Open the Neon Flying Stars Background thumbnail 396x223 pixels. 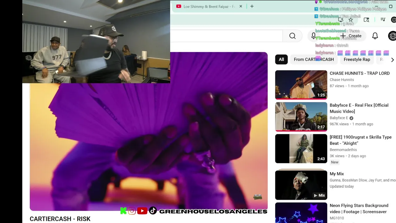coord(301,213)
